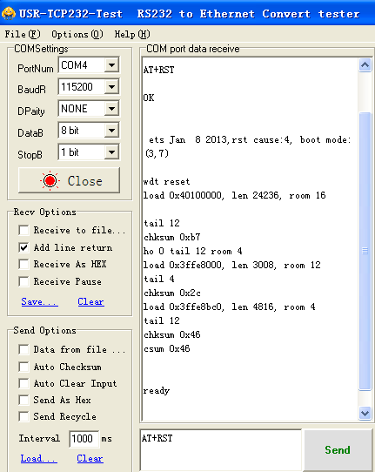Enable Data from file checkbox

click(x=23, y=350)
